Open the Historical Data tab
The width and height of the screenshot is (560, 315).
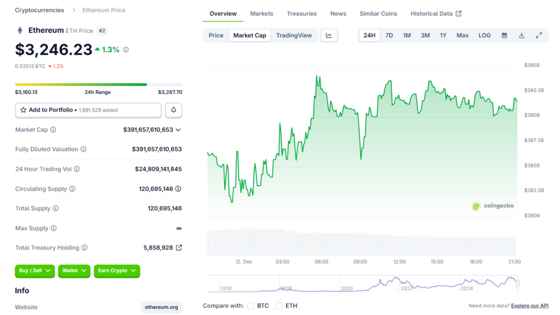click(x=435, y=14)
